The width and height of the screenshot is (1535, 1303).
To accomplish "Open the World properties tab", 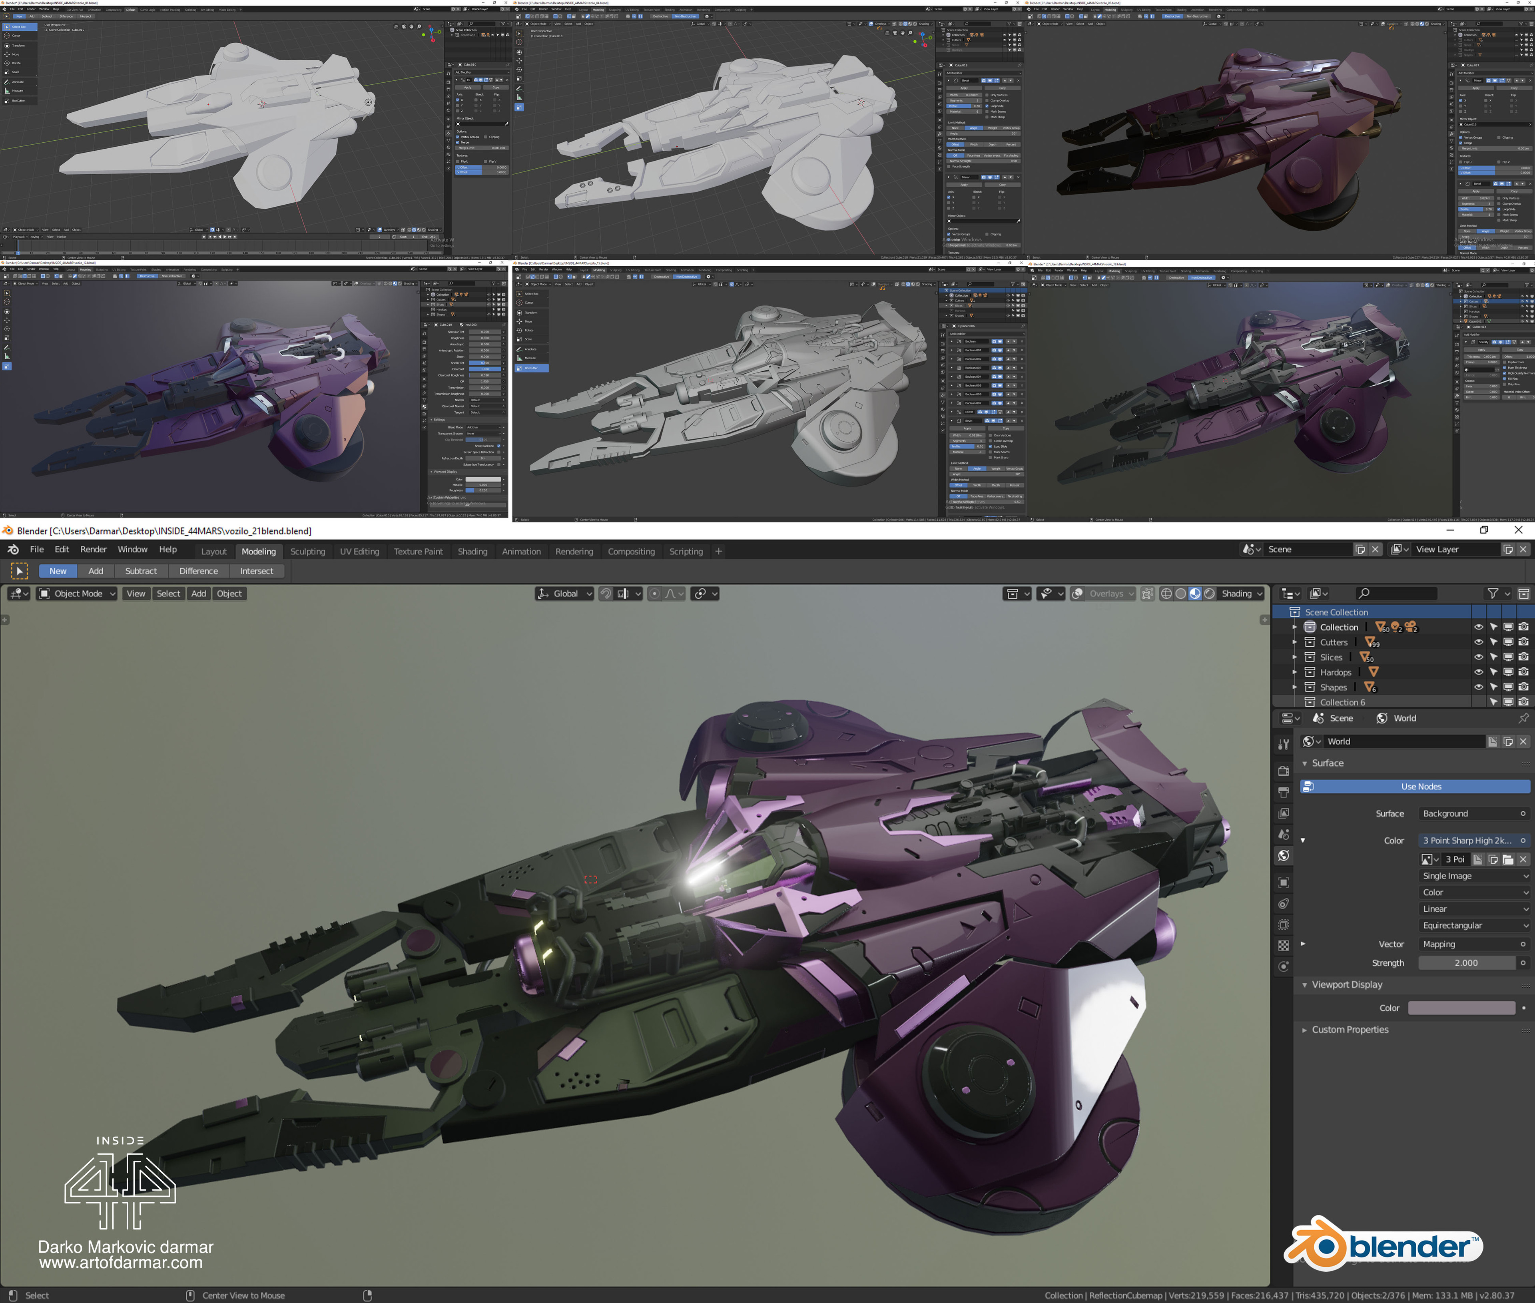I will pos(1284,855).
